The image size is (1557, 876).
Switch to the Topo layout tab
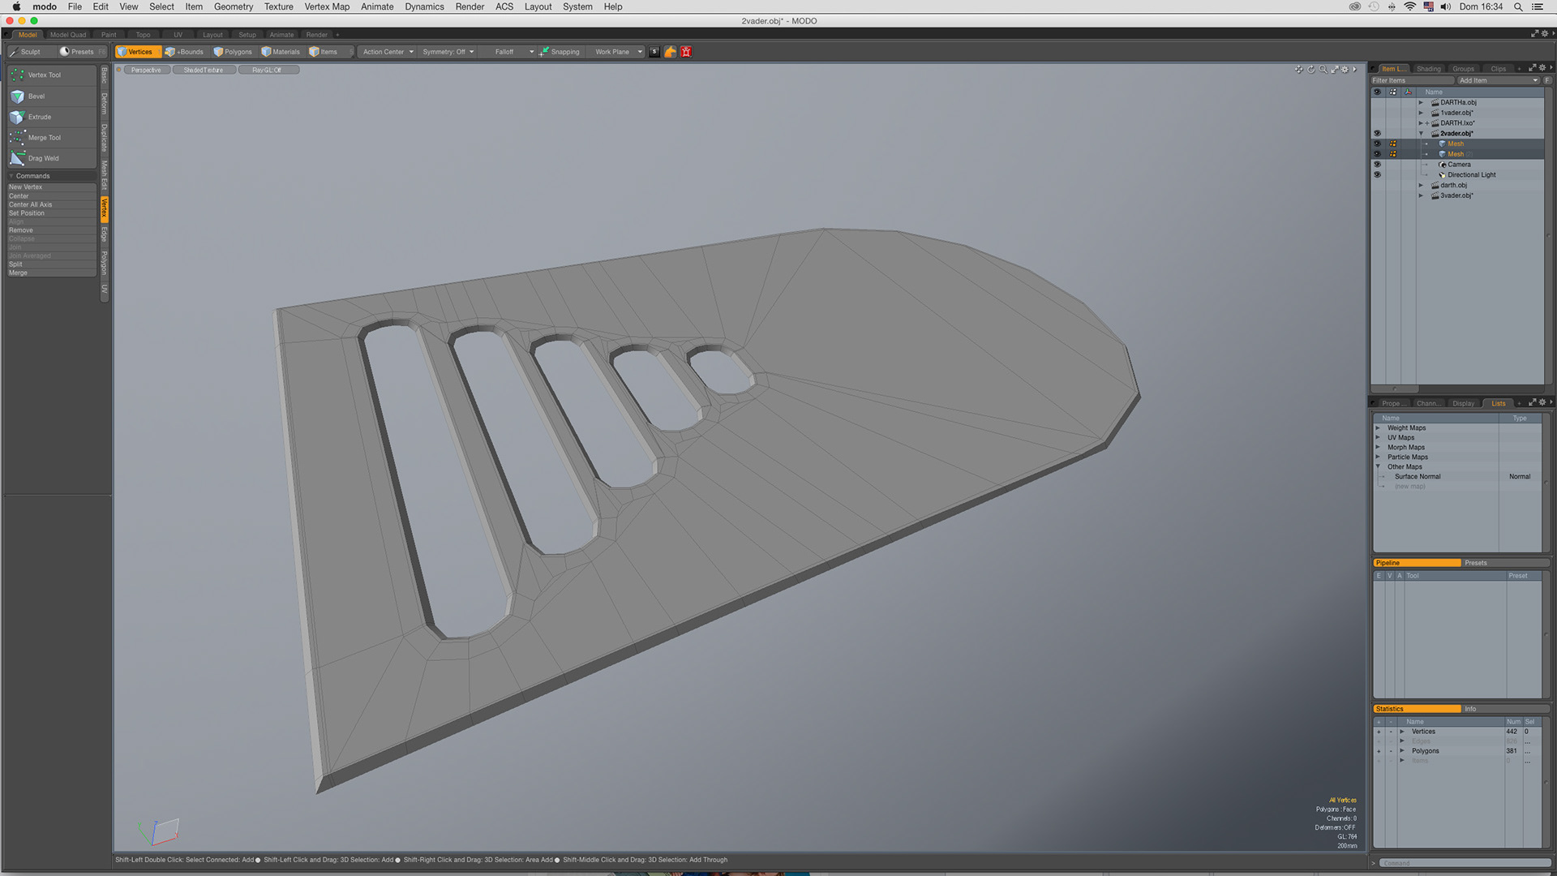143,35
